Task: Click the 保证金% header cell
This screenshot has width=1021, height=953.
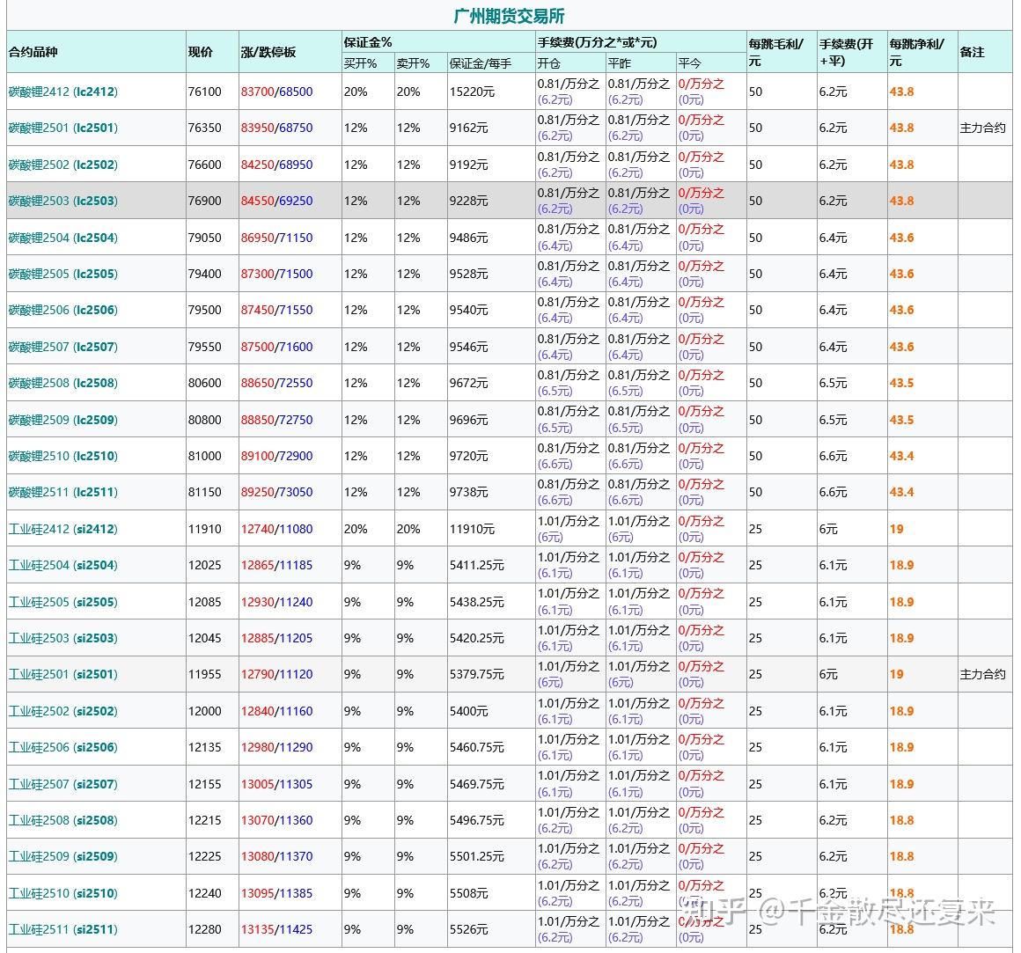Action: point(361,40)
